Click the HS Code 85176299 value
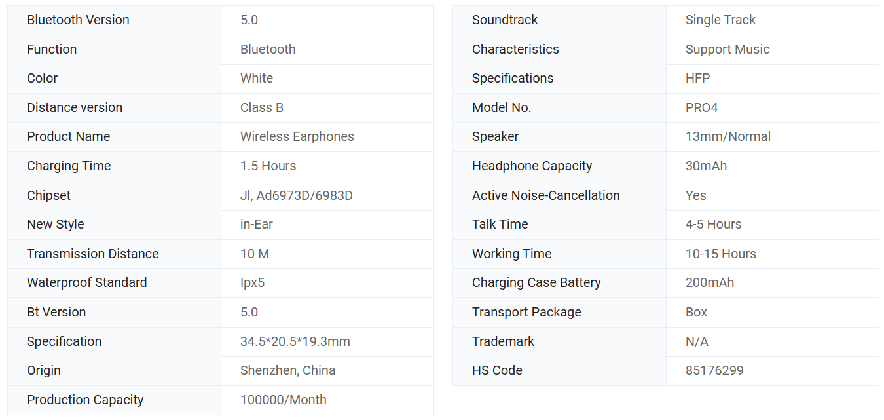This screenshot has width=884, height=420. (714, 370)
